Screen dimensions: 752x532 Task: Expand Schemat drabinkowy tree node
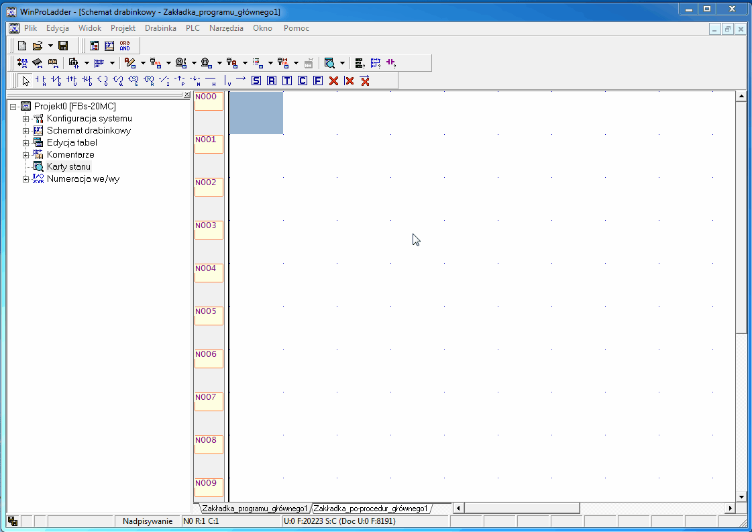26,130
